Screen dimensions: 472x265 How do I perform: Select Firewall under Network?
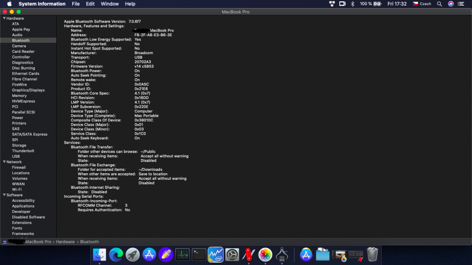(19, 168)
